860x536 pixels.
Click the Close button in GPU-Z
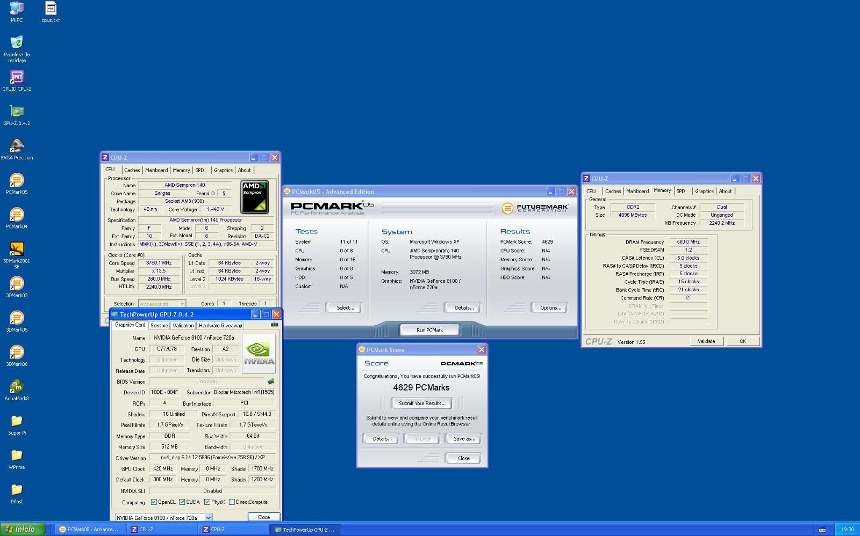pos(264,517)
